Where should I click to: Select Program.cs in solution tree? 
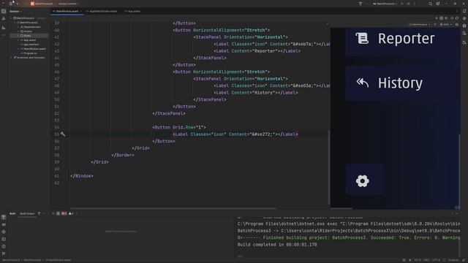(30, 53)
